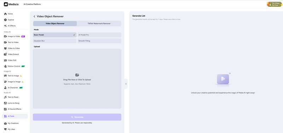Select the Gaussian Blur mode
This screenshot has height=133, width=283.
[x=55, y=41]
